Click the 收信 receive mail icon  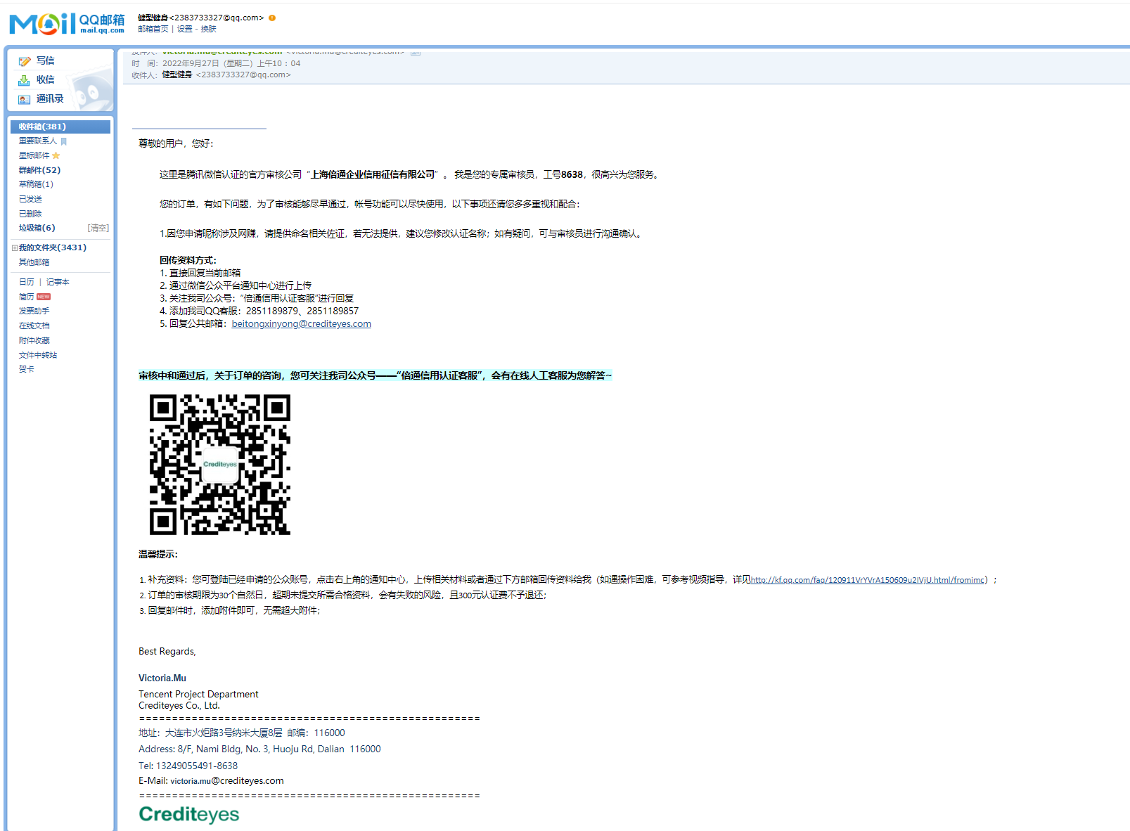(25, 80)
